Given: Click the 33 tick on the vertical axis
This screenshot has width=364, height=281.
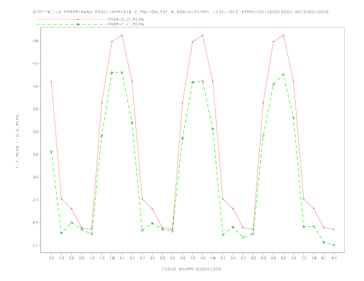Looking at the screenshot, I should pos(36,155).
